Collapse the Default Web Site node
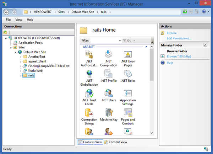This screenshot has height=154, width=213. 16,52
